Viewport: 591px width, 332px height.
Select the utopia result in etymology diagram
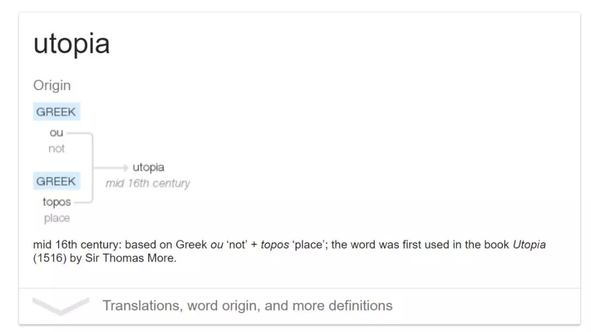(148, 167)
